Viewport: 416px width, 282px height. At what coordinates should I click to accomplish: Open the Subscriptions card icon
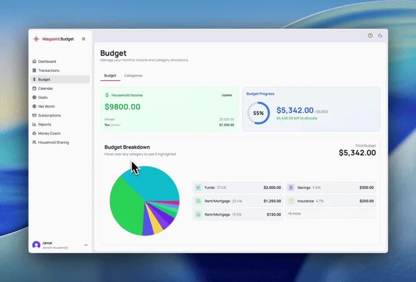point(34,115)
